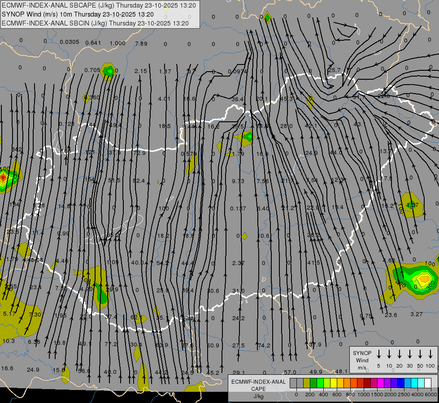Click the map value 0.0305

[70, 42]
